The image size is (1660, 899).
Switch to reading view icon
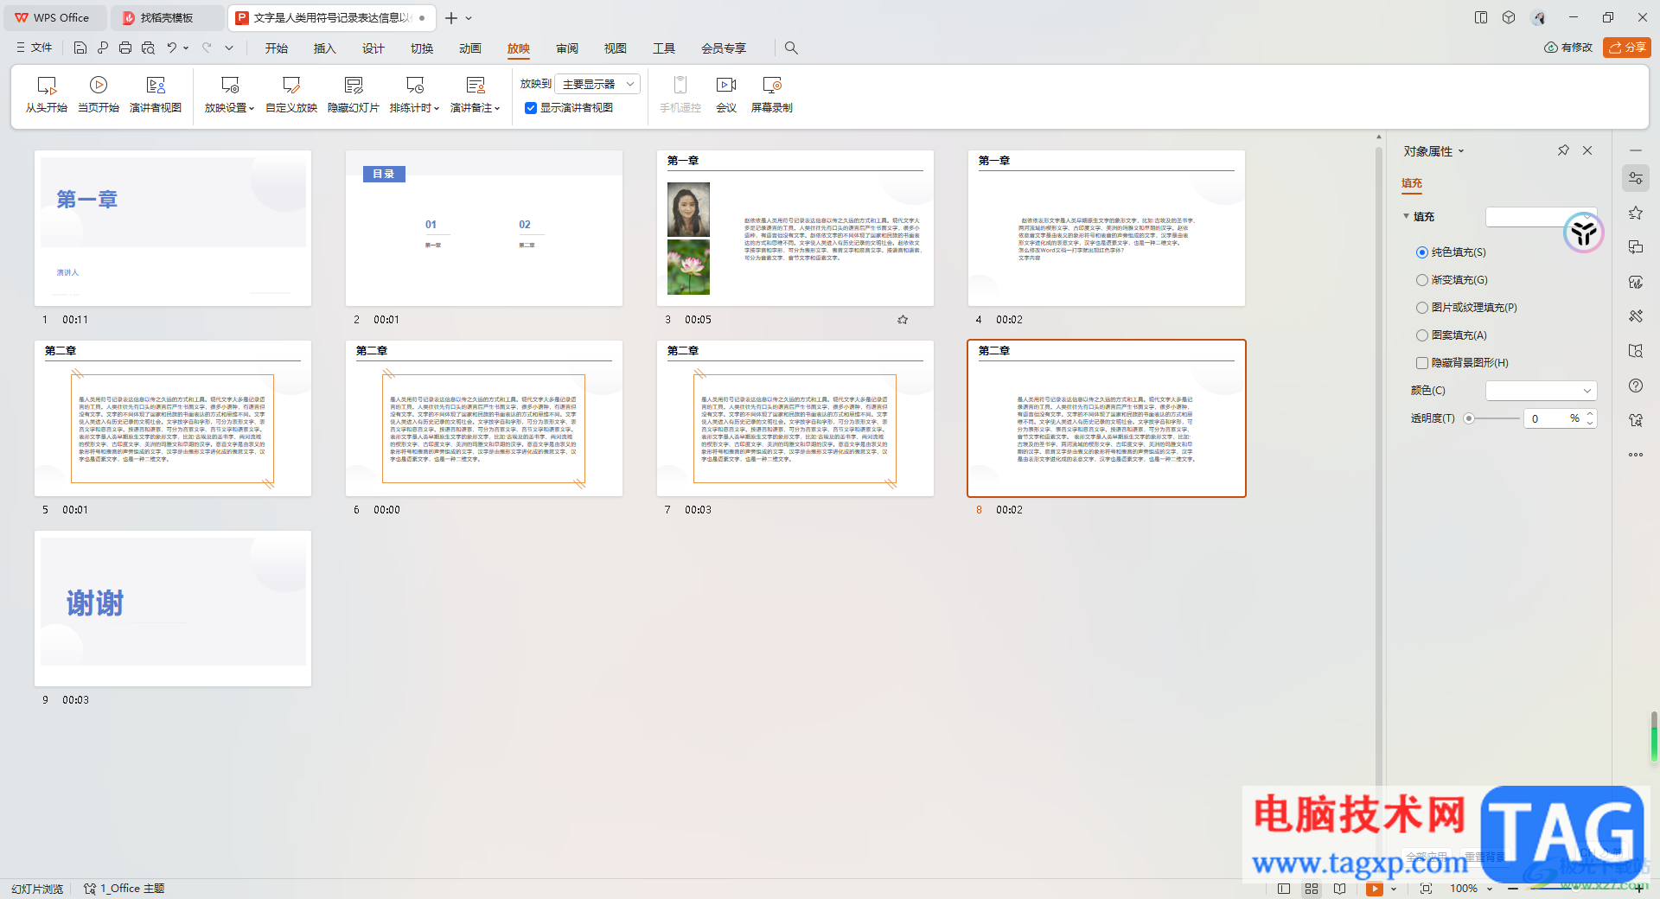click(x=1339, y=889)
